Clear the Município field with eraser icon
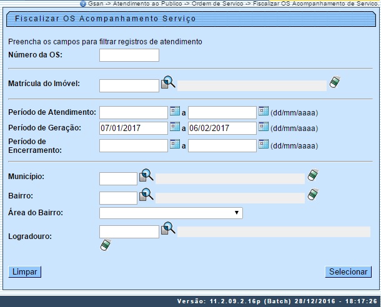This screenshot has height=307, width=381. point(313,175)
